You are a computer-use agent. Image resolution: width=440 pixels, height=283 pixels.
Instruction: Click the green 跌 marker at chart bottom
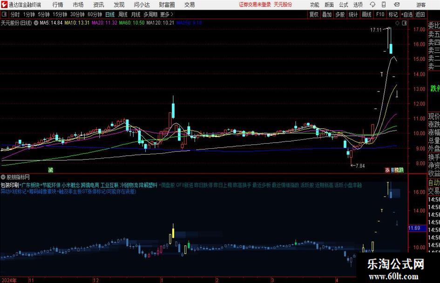coord(401,170)
